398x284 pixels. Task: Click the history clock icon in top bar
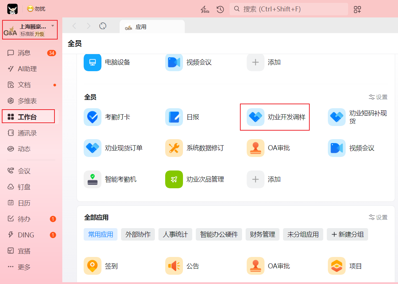tap(220, 9)
